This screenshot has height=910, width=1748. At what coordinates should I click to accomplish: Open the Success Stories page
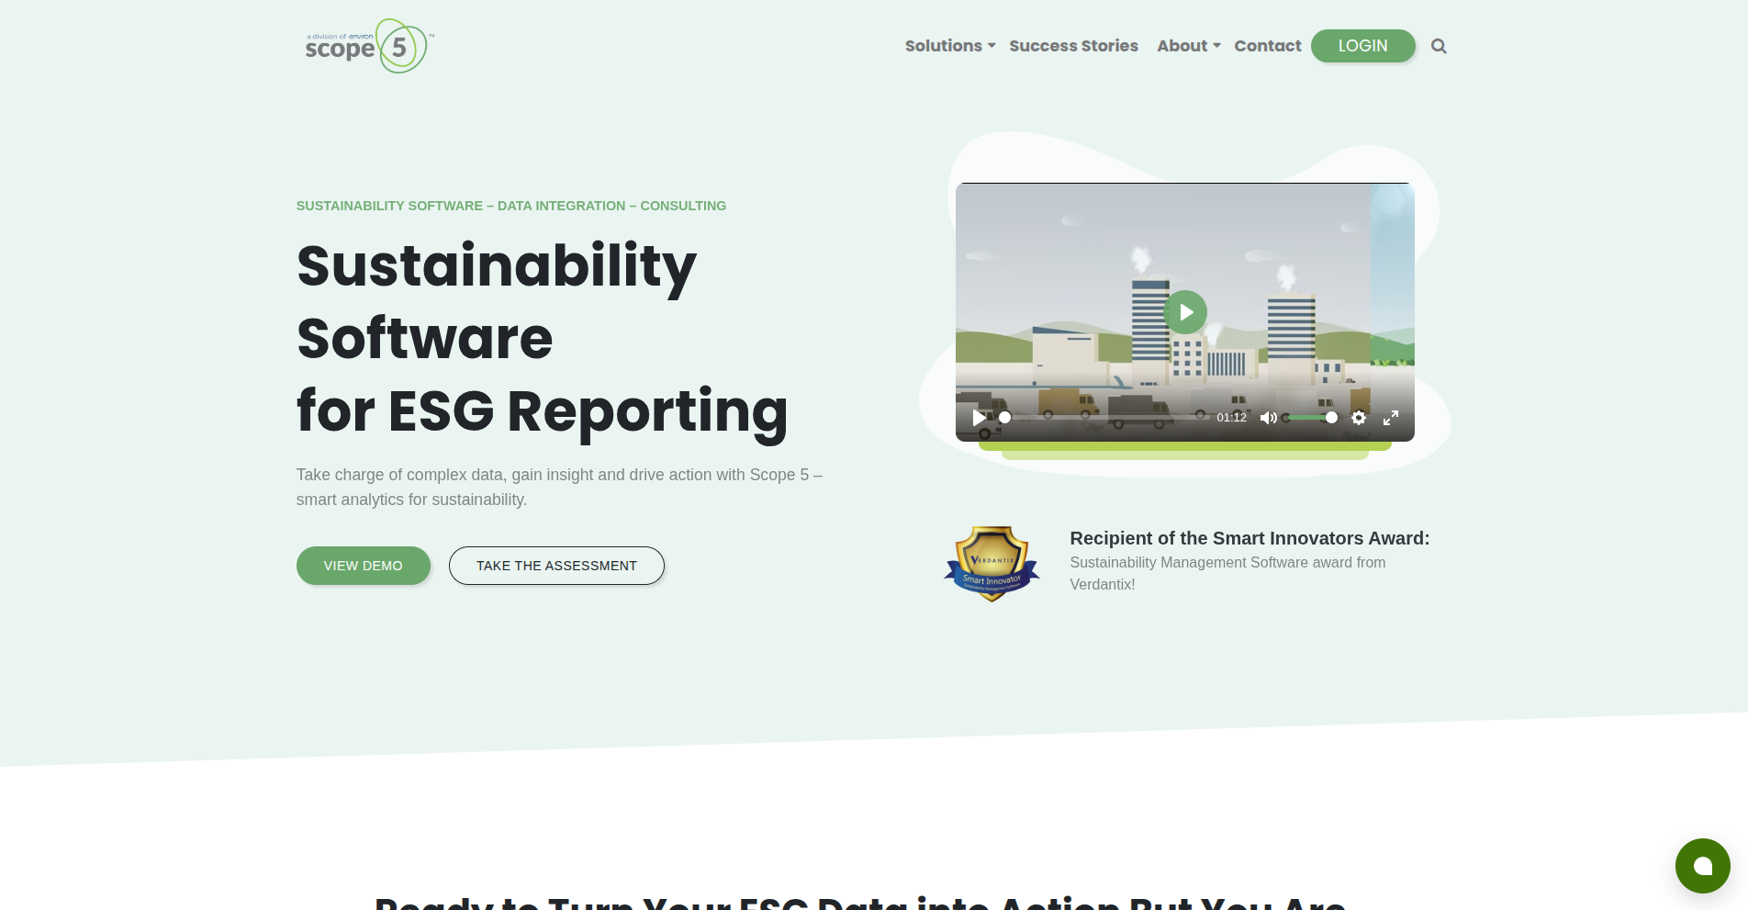[1073, 46]
